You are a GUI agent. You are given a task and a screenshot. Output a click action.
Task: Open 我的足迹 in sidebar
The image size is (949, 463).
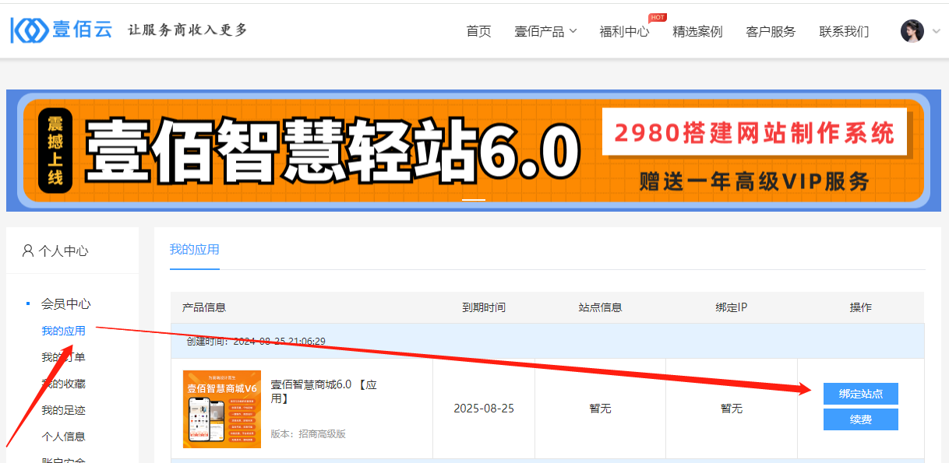(x=63, y=410)
